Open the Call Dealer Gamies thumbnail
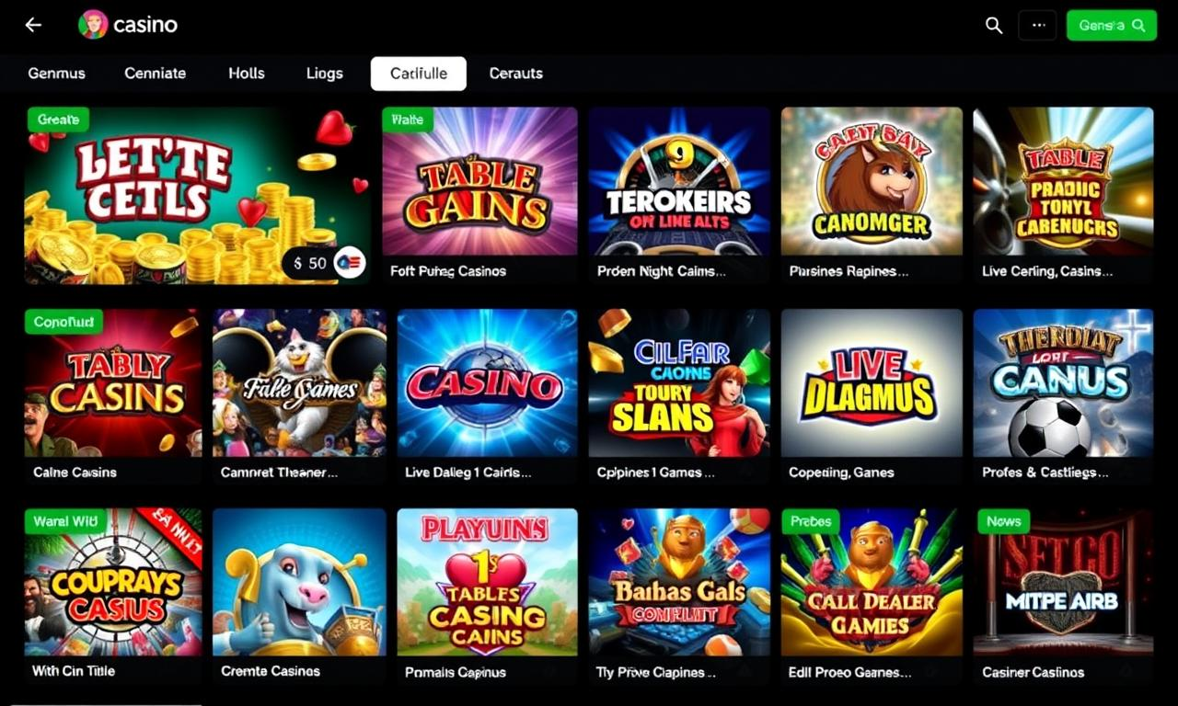The width and height of the screenshot is (1178, 706). tap(872, 582)
